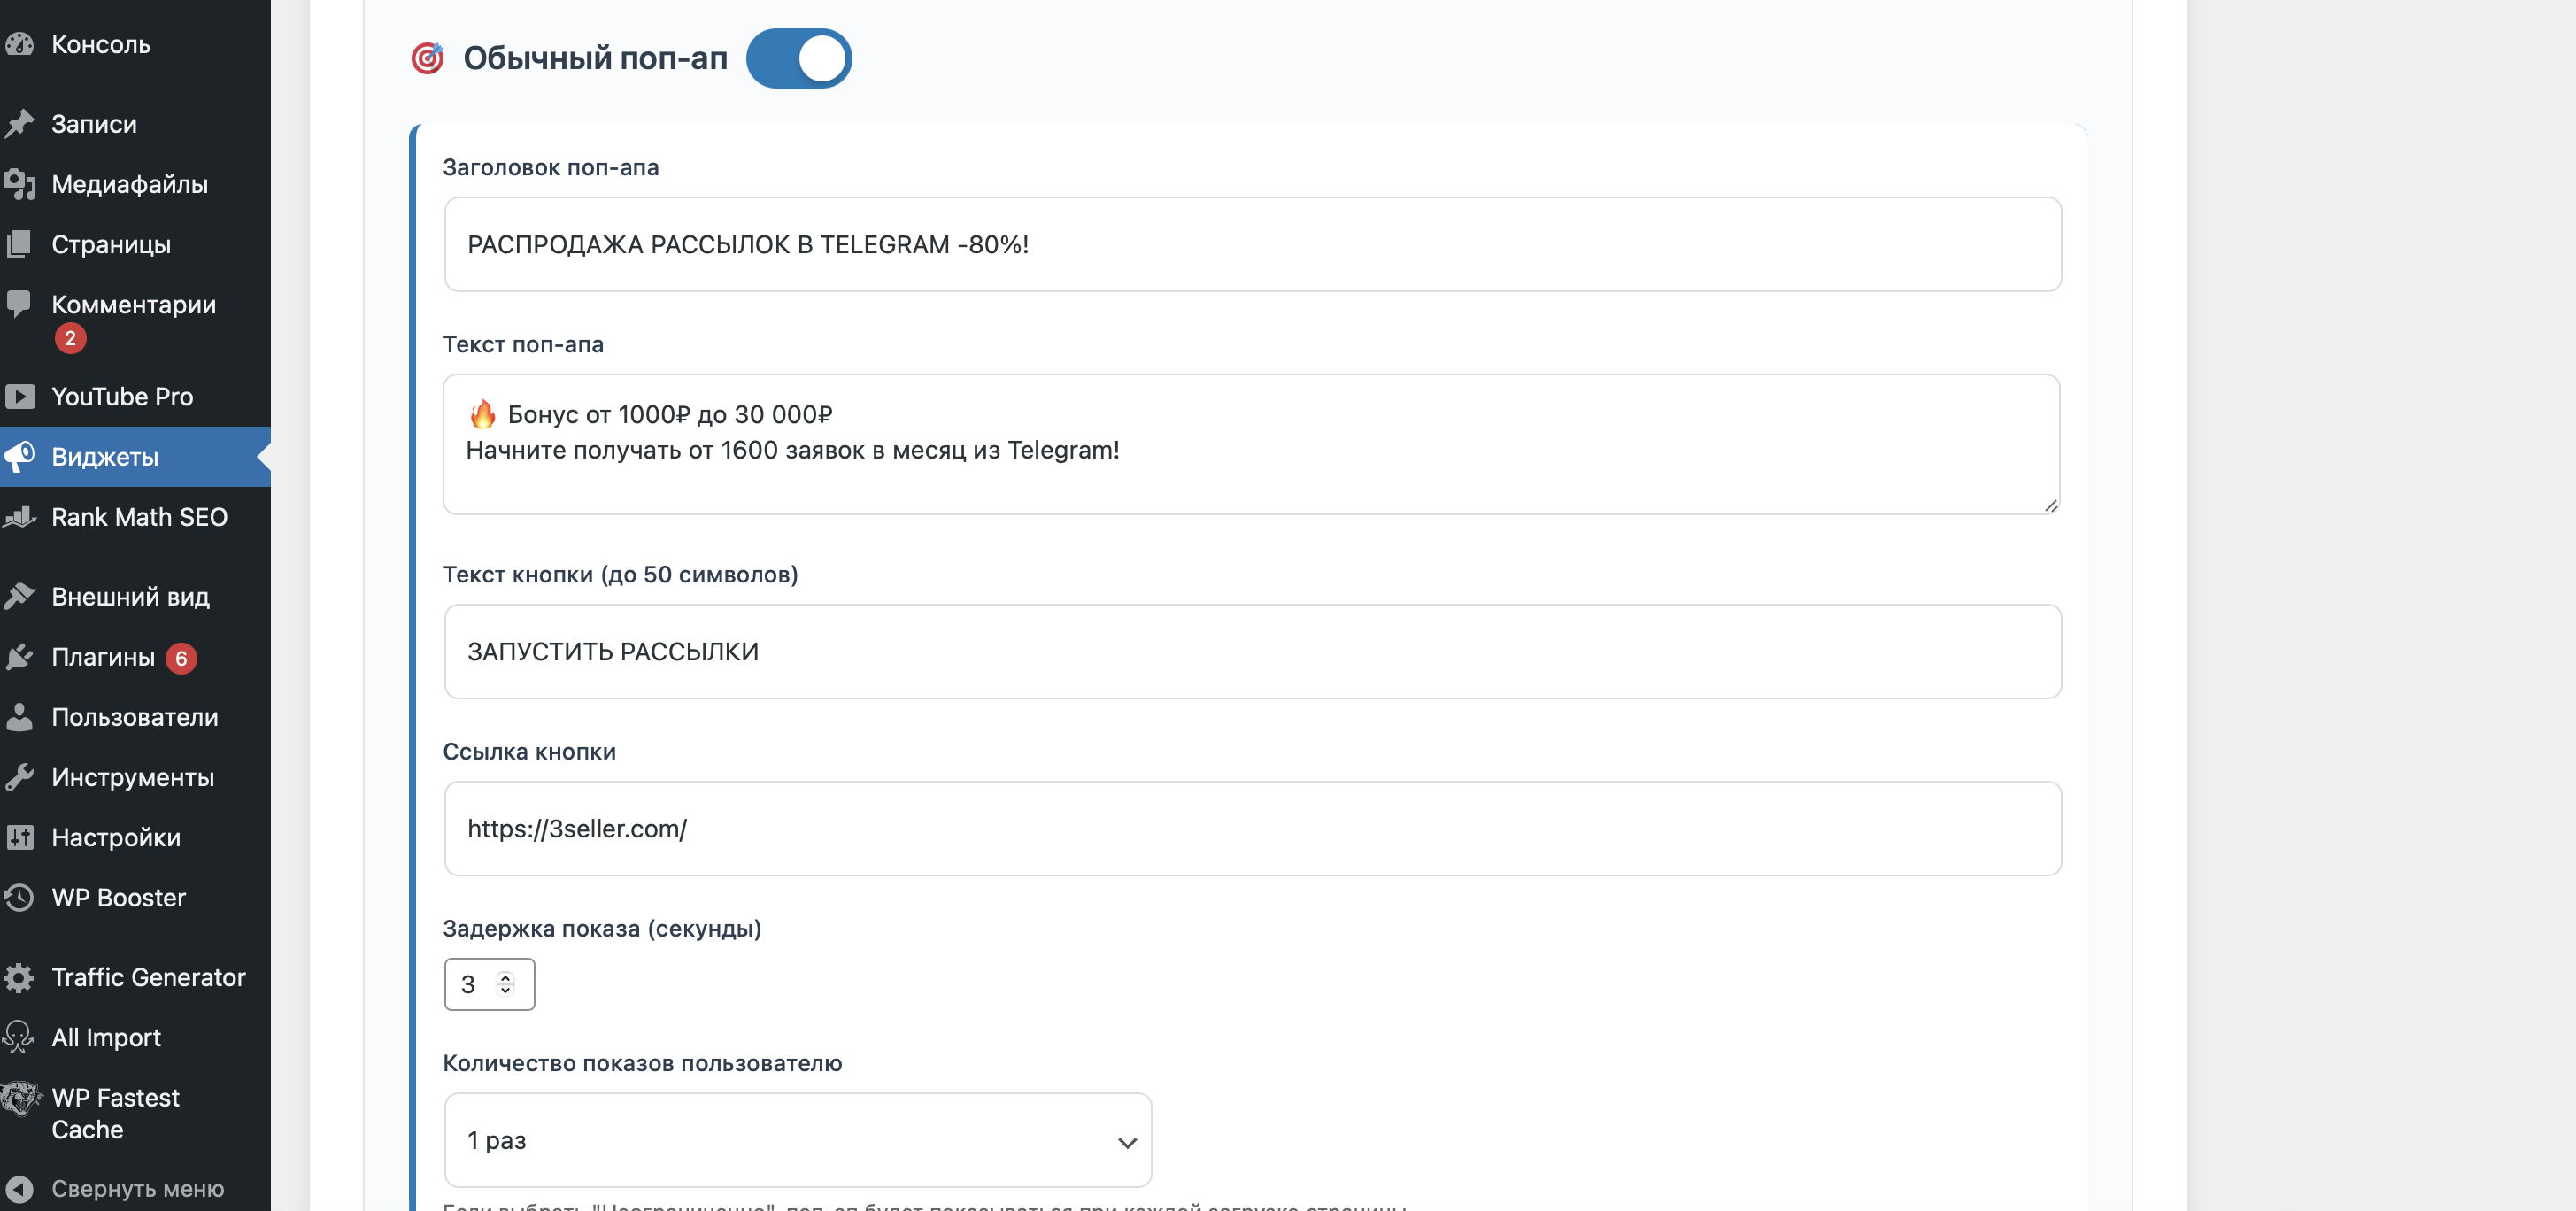This screenshot has height=1211, width=2576.
Task: Click the Ссылка кнопки URL field
Action: click(1252, 828)
